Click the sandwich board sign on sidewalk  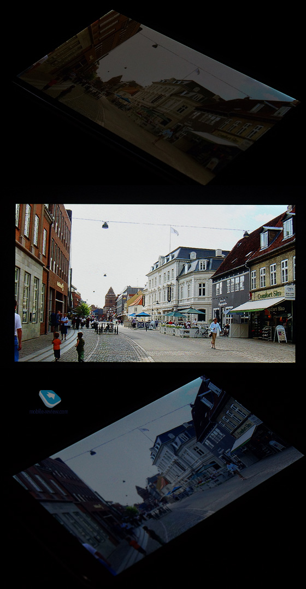point(280,334)
